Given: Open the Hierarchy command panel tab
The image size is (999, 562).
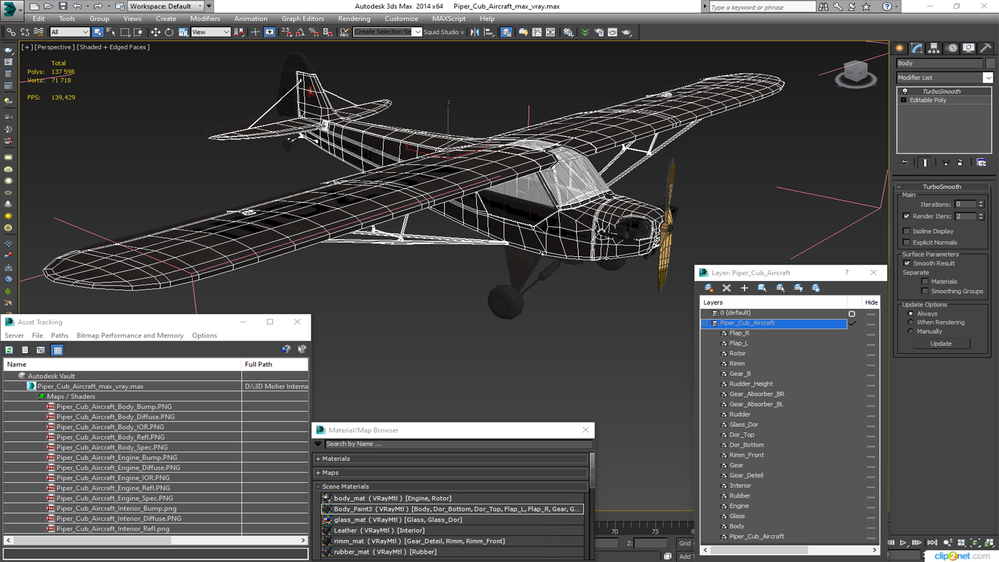Looking at the screenshot, I should [x=934, y=48].
